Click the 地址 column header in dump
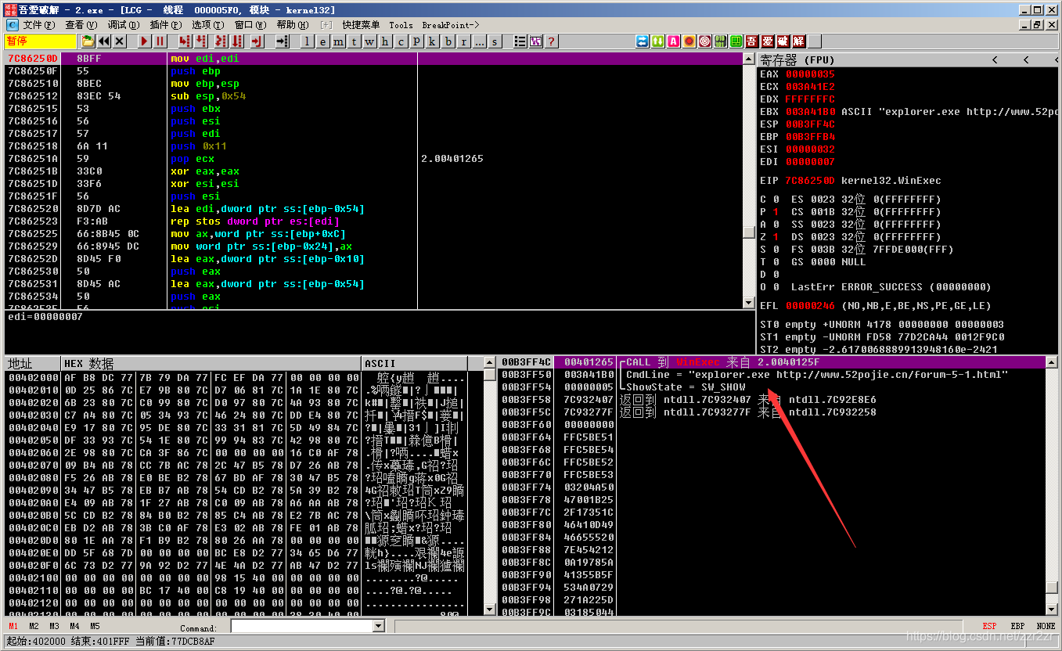This screenshot has height=651, width=1062. point(33,364)
